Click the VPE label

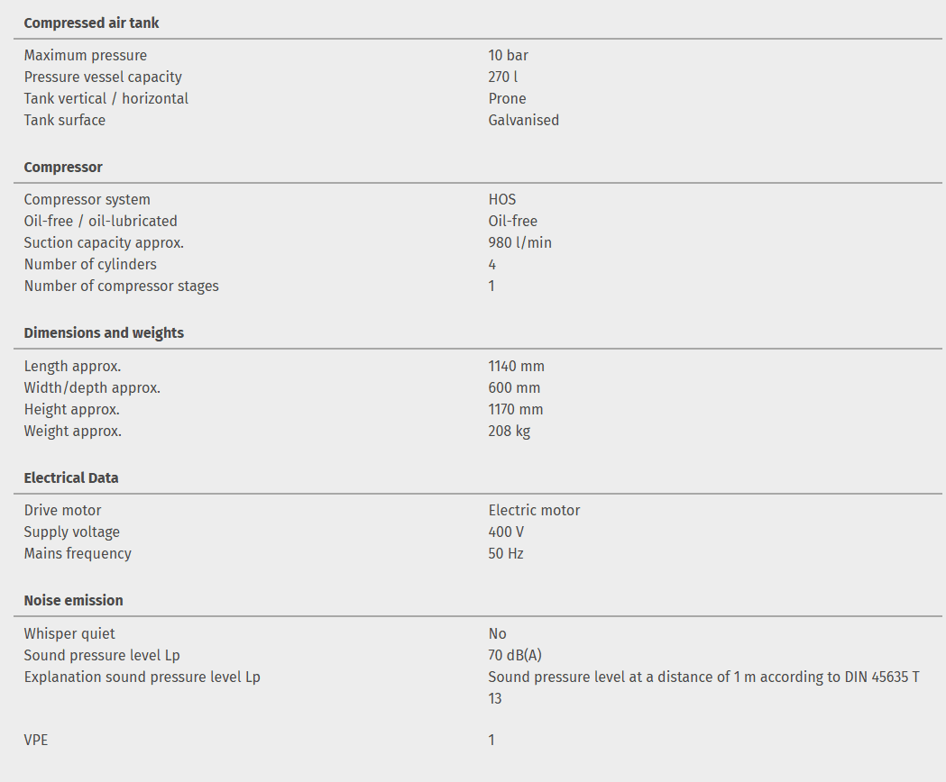tap(36, 741)
